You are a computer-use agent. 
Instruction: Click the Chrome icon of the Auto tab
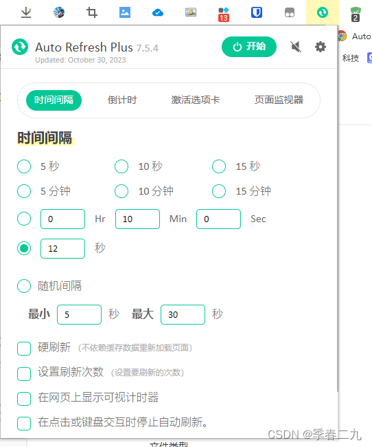(342, 36)
